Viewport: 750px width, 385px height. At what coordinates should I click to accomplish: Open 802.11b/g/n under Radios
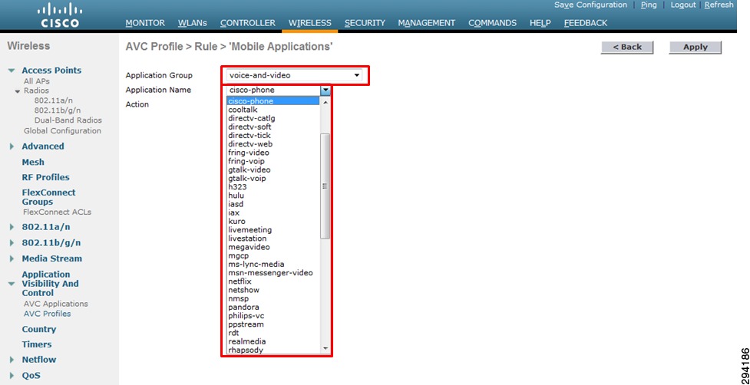click(58, 110)
